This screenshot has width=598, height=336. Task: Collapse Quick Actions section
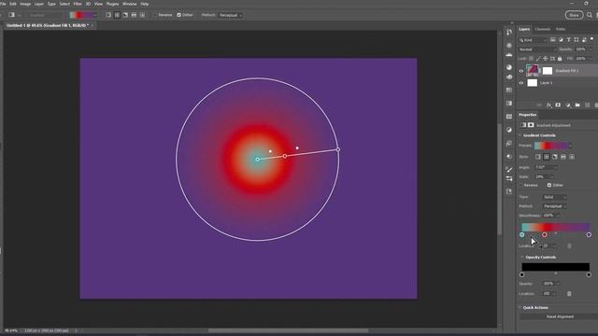coord(520,307)
